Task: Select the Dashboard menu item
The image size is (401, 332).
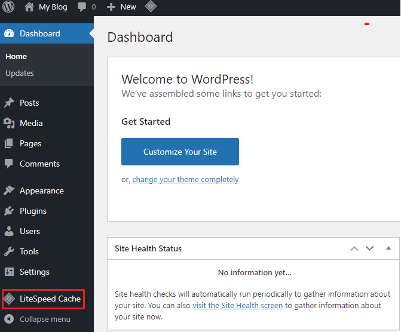Action: 47,33
